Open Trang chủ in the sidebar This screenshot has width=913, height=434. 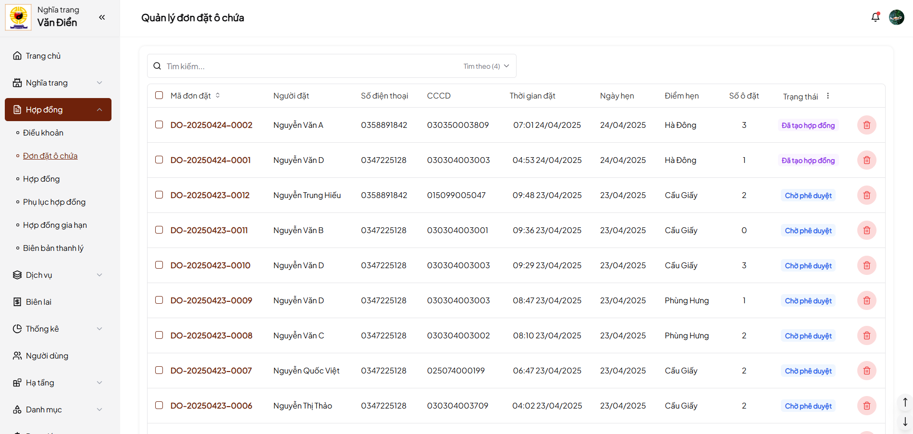click(43, 56)
